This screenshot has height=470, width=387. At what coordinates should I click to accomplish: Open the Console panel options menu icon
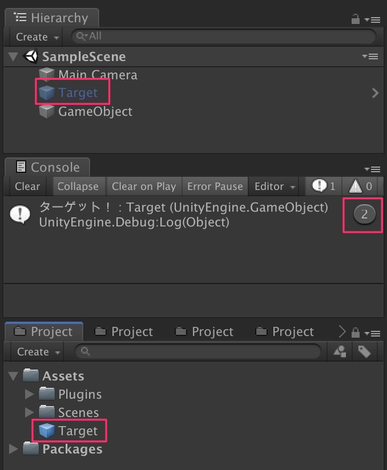click(372, 169)
